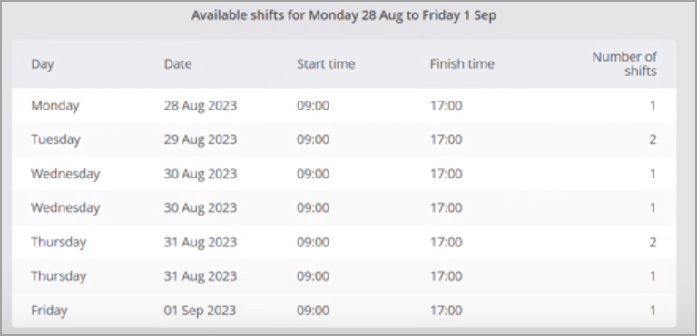Click Friday's number of shifts value

(x=653, y=311)
